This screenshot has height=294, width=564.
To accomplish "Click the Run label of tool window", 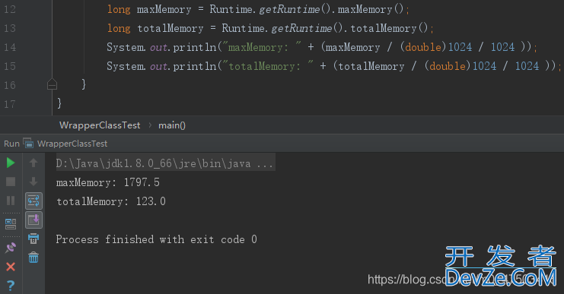I will pos(12,144).
